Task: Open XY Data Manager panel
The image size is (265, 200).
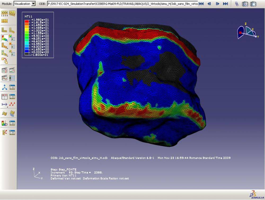Action: pyautogui.click(x=12, y=97)
